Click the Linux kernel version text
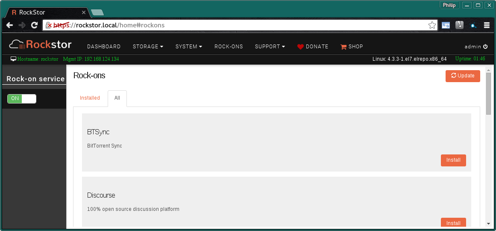Image resolution: width=496 pixels, height=231 pixels. coord(410,59)
